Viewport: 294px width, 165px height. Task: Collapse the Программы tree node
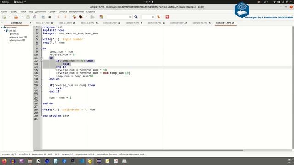click(2, 27)
